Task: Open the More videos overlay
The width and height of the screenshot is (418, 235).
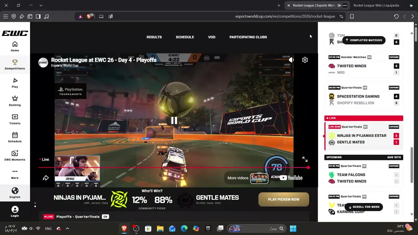Action: (x=248, y=178)
